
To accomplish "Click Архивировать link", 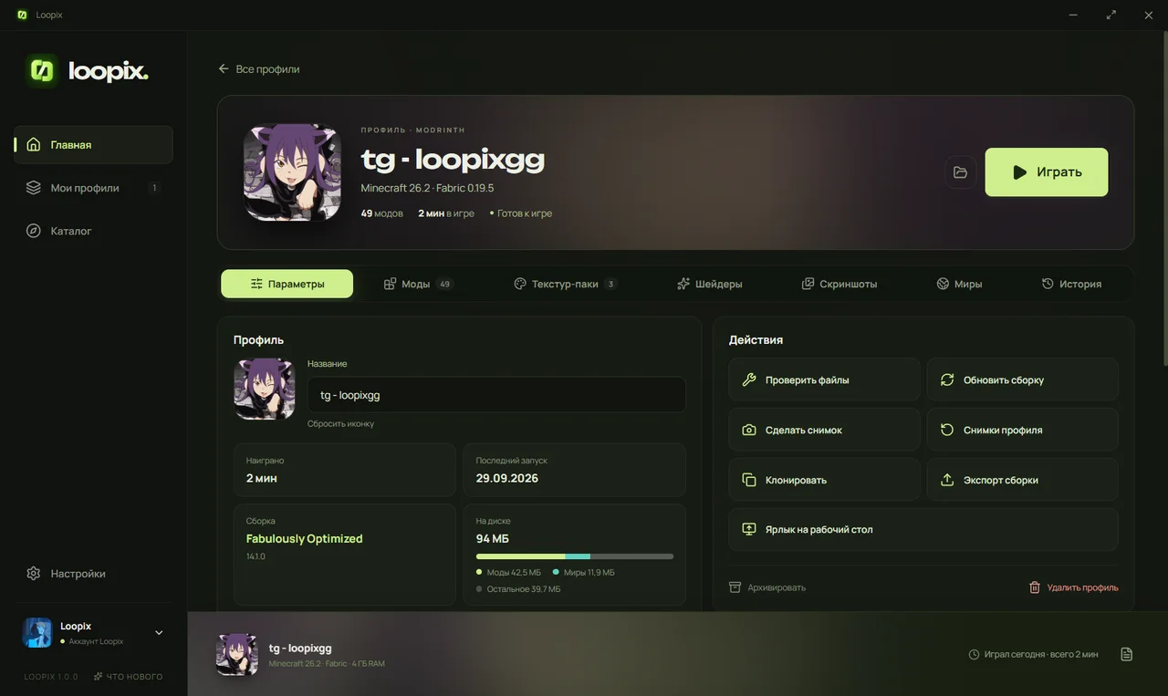I will (x=767, y=587).
